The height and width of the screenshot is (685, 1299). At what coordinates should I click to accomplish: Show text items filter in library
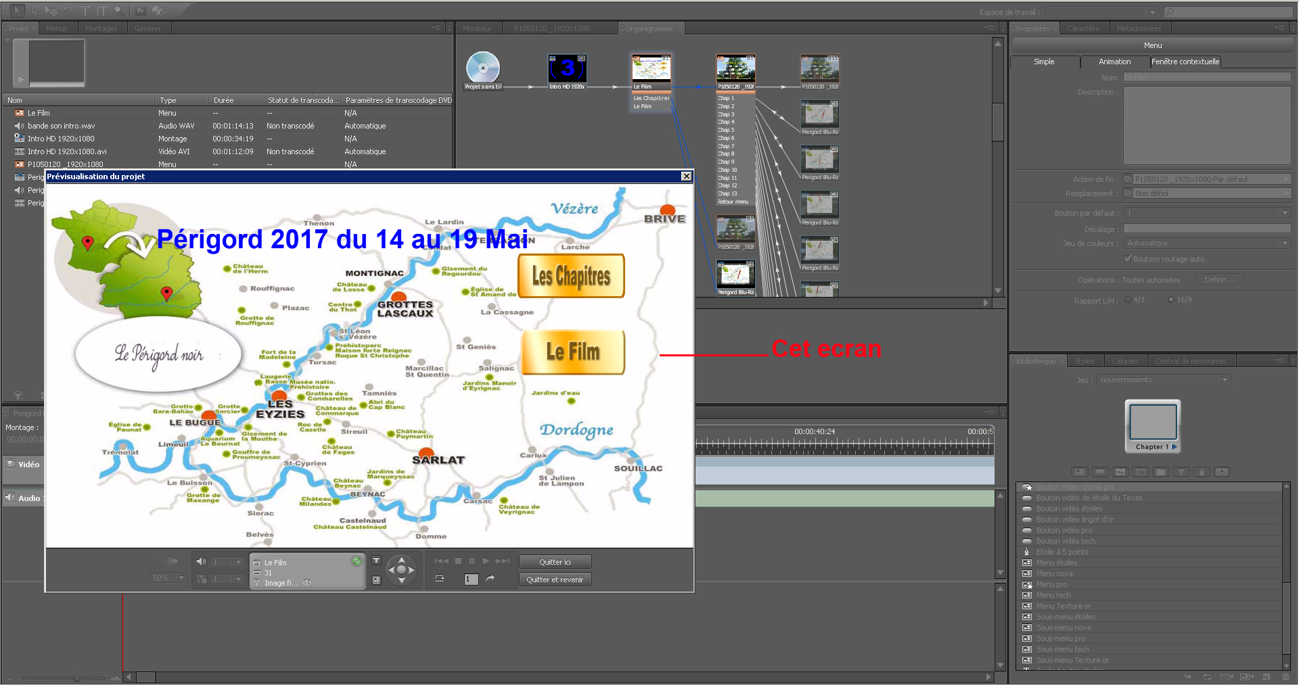pyautogui.click(x=1181, y=472)
